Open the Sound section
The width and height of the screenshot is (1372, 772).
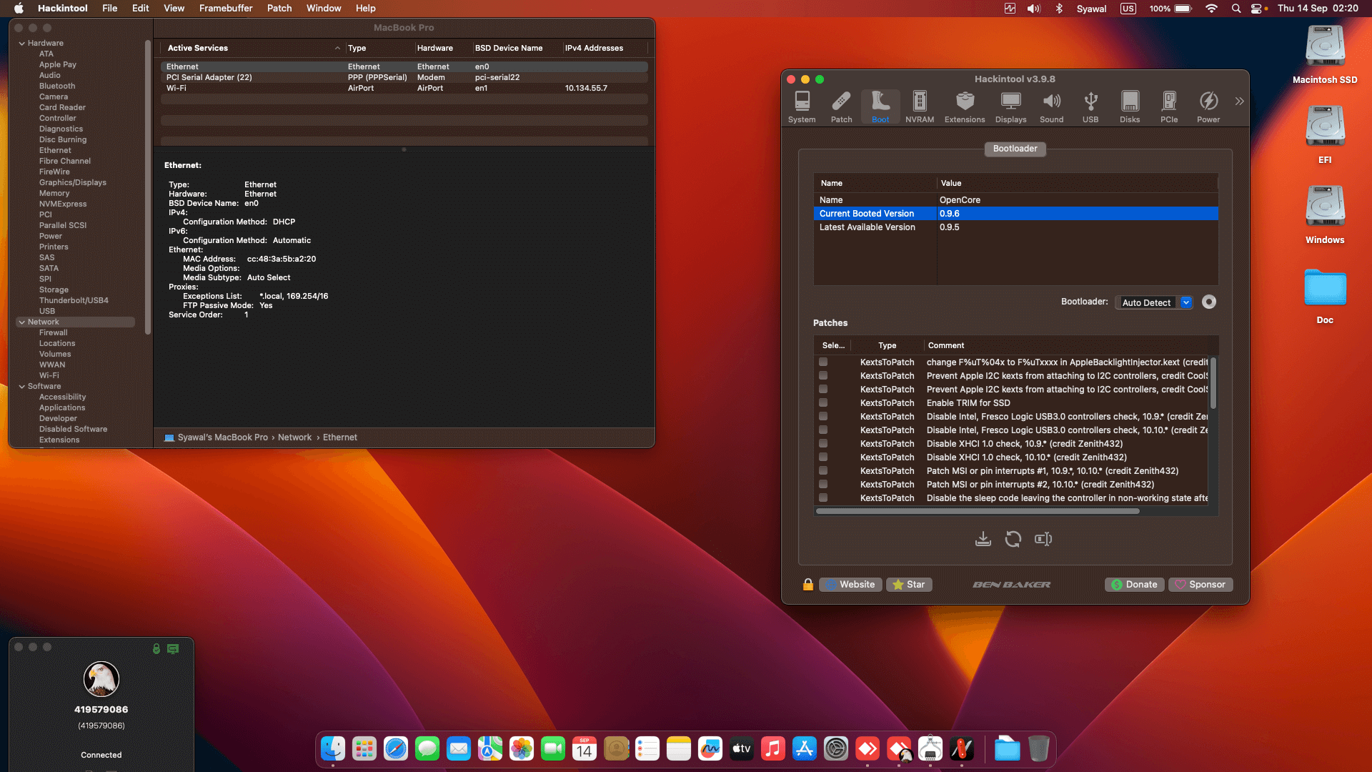1051,107
